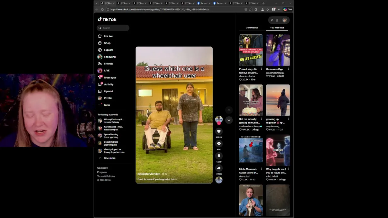The image size is (388, 218).
Task: Follow creator with plus badge
Action: pyautogui.click(x=219, y=123)
